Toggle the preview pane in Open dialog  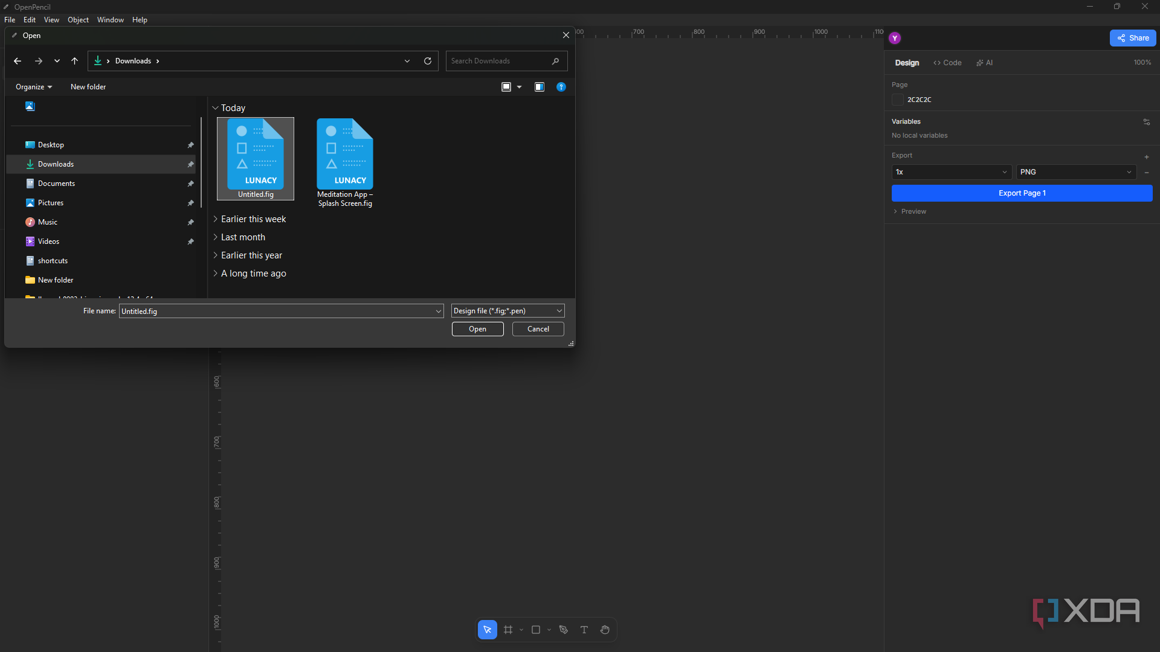[540, 87]
